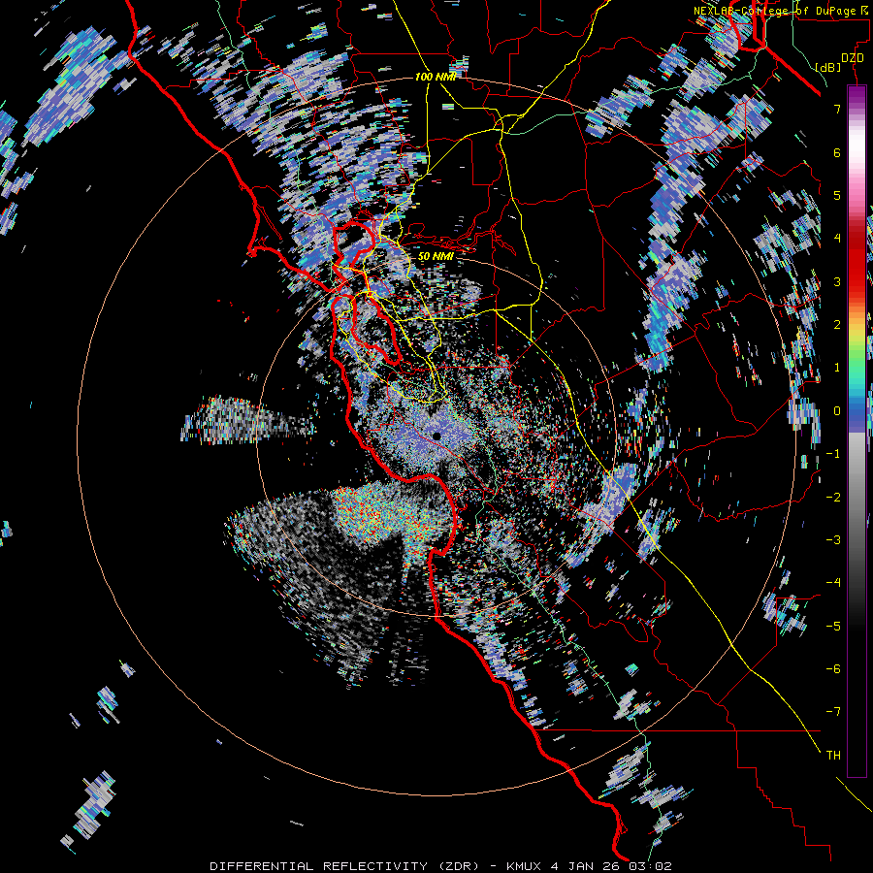Click the 4 value on the scale
873x873 pixels.
(x=837, y=239)
